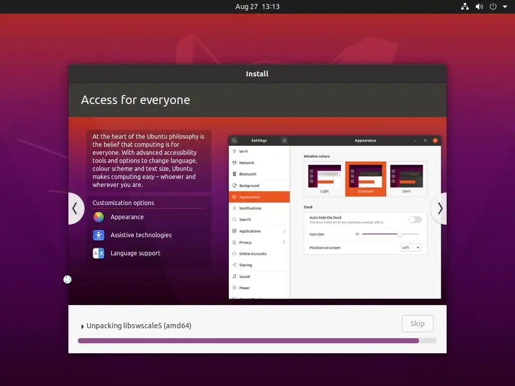515x386 pixels.
Task: Select highlighted Appearance sidebar row
Action: pyautogui.click(x=259, y=197)
